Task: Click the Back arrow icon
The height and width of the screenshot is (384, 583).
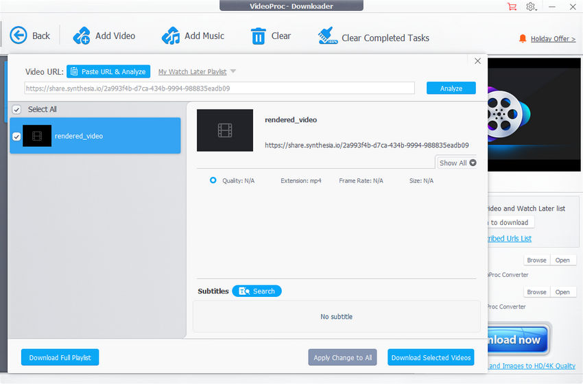Action: 19,36
